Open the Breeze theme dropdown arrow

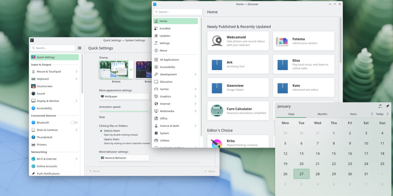131,70
